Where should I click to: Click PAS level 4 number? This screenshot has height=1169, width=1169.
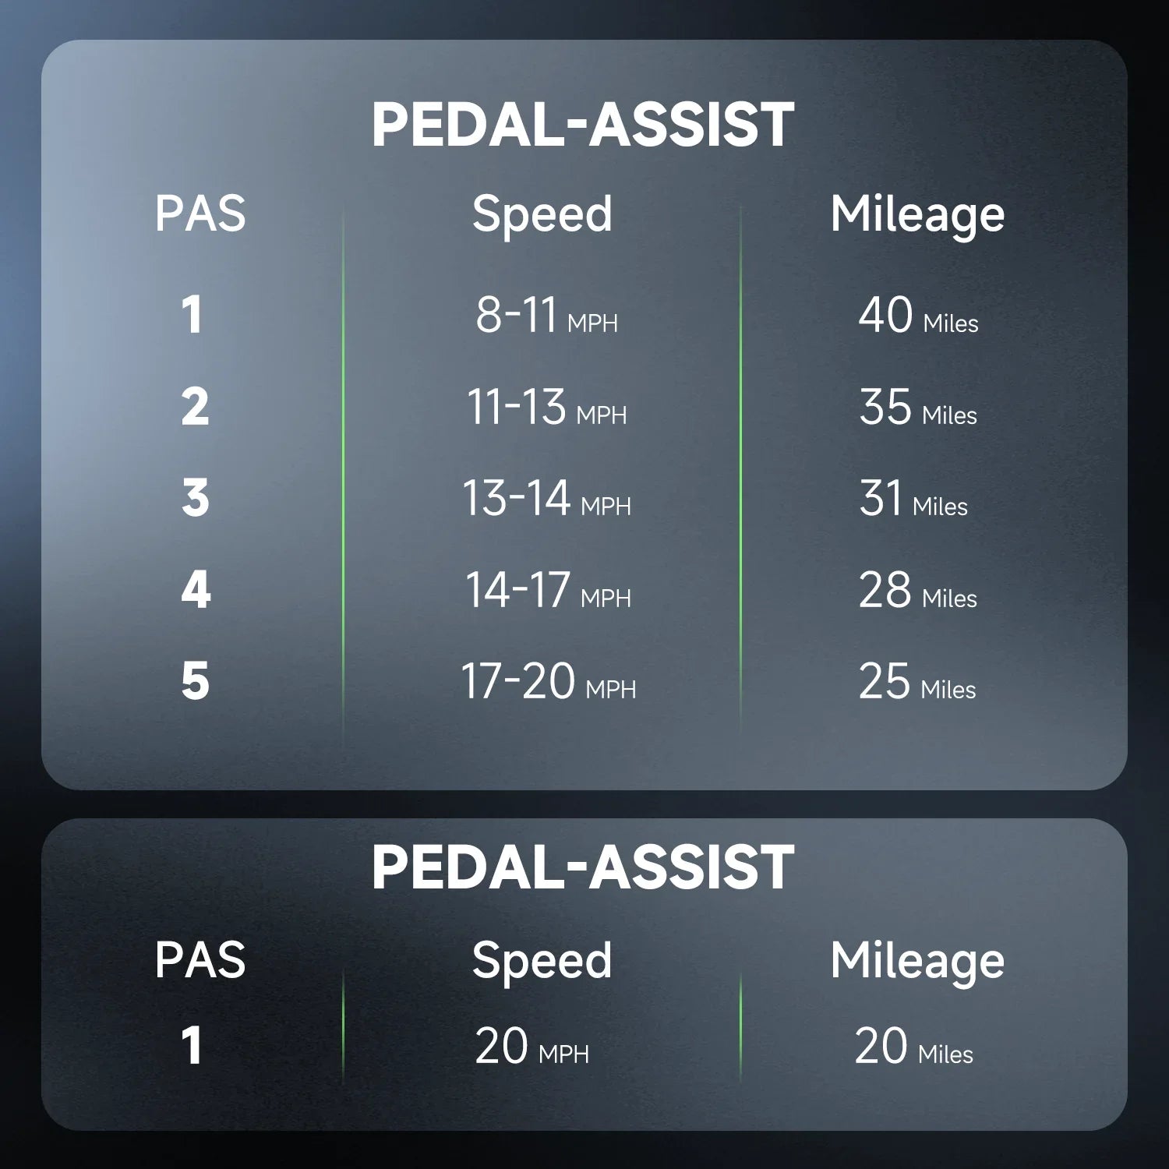[196, 590]
